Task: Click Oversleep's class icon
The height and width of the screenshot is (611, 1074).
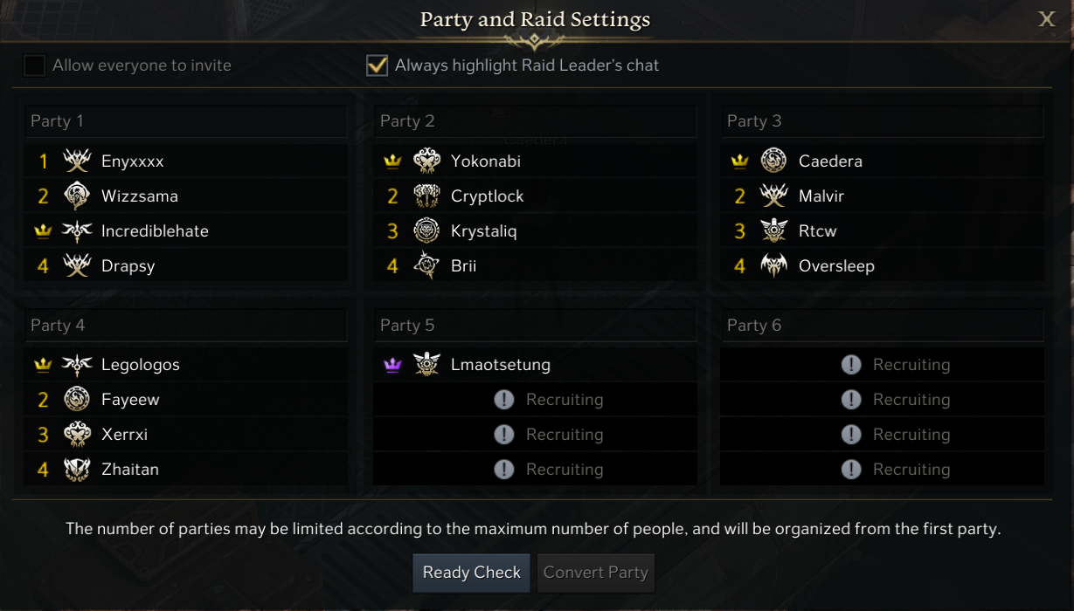Action: (773, 266)
